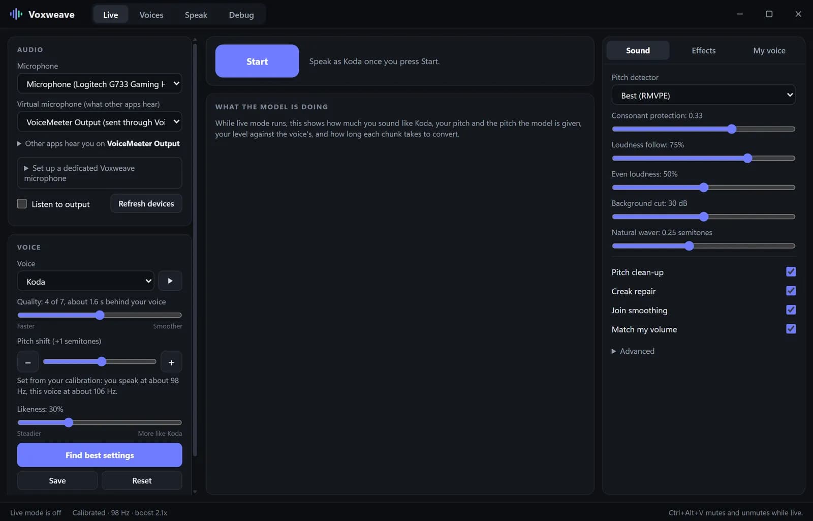
Task: Open the Voice selection dropdown
Action: pyautogui.click(x=86, y=281)
